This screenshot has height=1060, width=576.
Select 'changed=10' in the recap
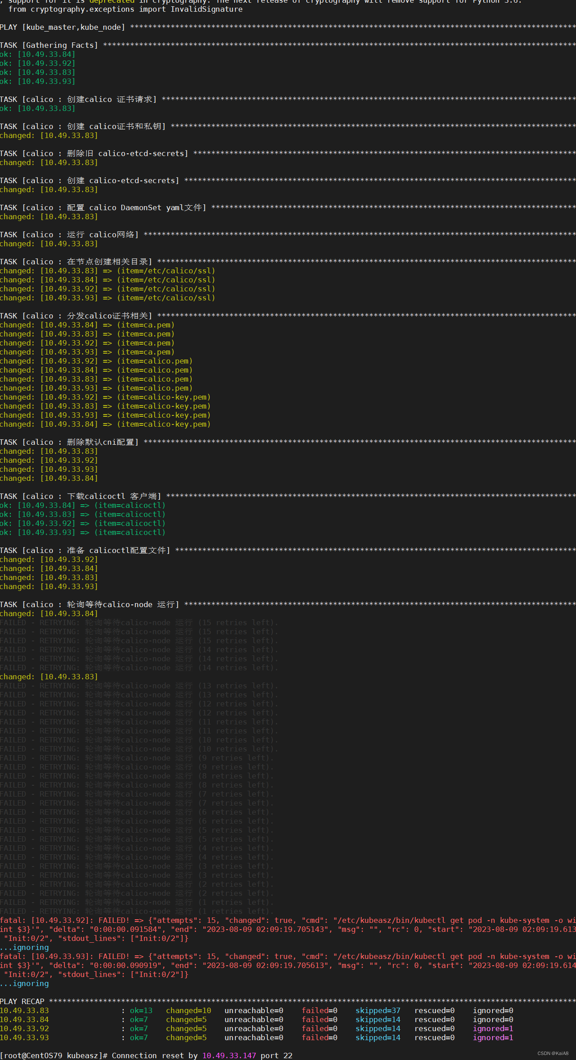pyautogui.click(x=189, y=1010)
